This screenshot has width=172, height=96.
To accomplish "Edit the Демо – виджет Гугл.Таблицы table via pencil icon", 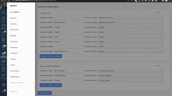I will (159, 66).
